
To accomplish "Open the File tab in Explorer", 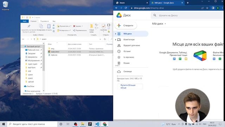I will pos(25,21).
